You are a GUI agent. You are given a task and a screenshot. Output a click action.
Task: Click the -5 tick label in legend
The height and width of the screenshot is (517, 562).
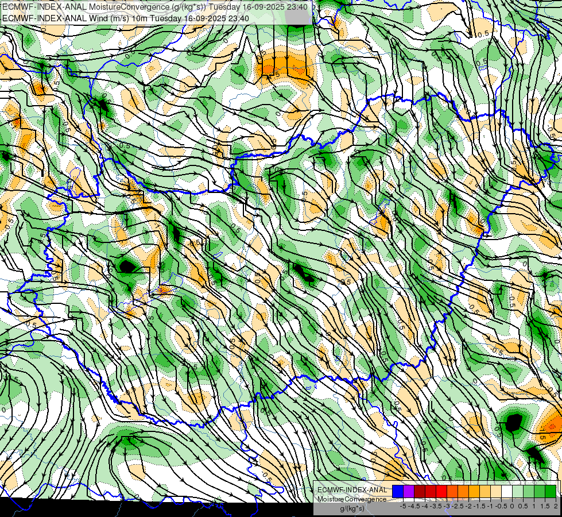[404, 506]
